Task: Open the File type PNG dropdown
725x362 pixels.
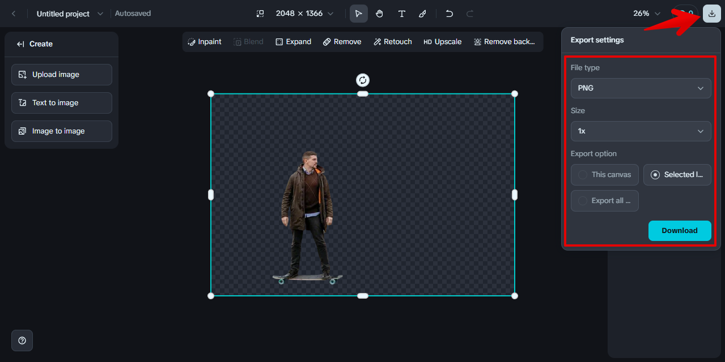Action: (x=641, y=88)
